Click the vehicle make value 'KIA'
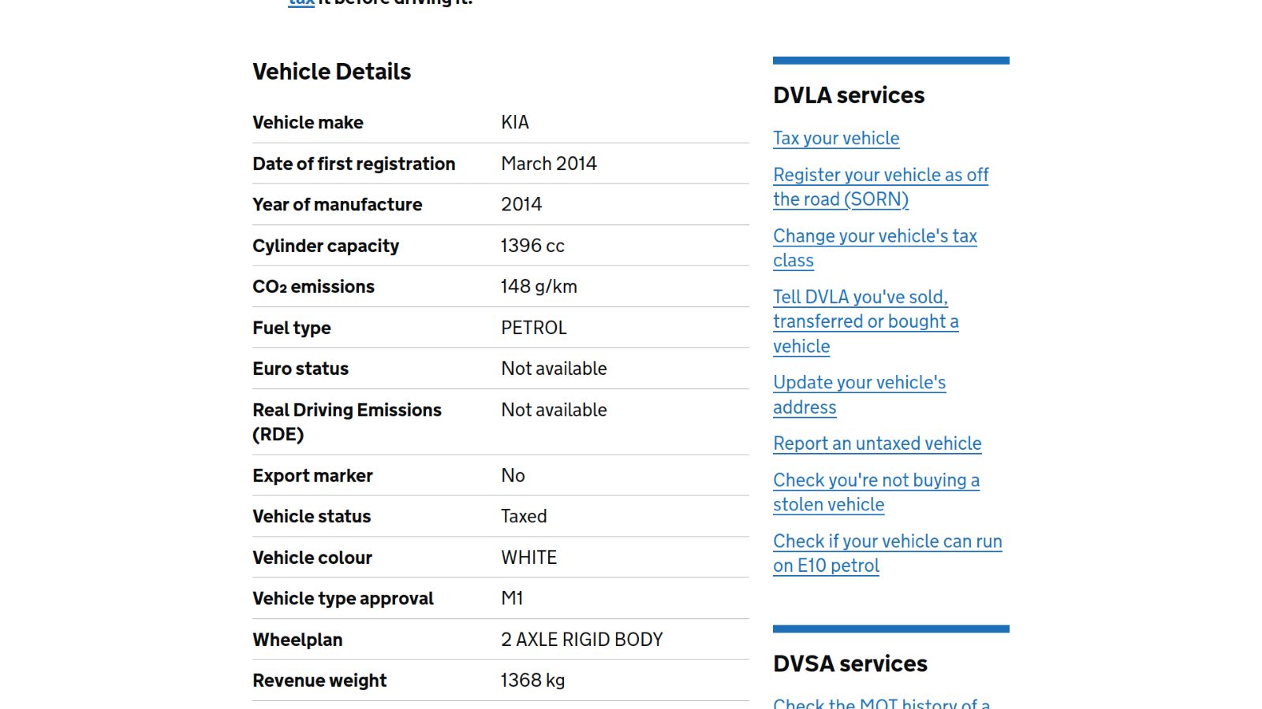Viewport: 1262px width, 709px height. coord(515,123)
